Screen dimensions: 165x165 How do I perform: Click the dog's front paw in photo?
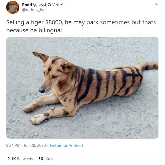37,120
